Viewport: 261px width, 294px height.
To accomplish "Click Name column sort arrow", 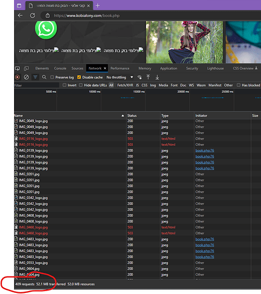I will pos(123,116).
